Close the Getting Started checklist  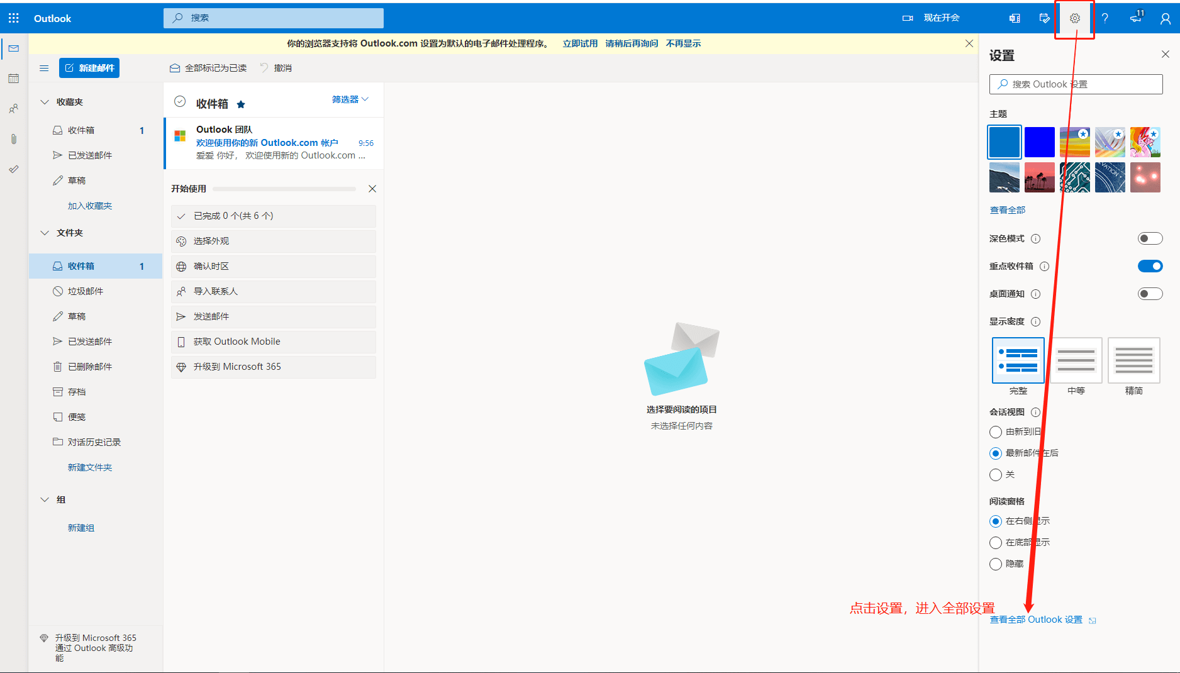coord(372,189)
